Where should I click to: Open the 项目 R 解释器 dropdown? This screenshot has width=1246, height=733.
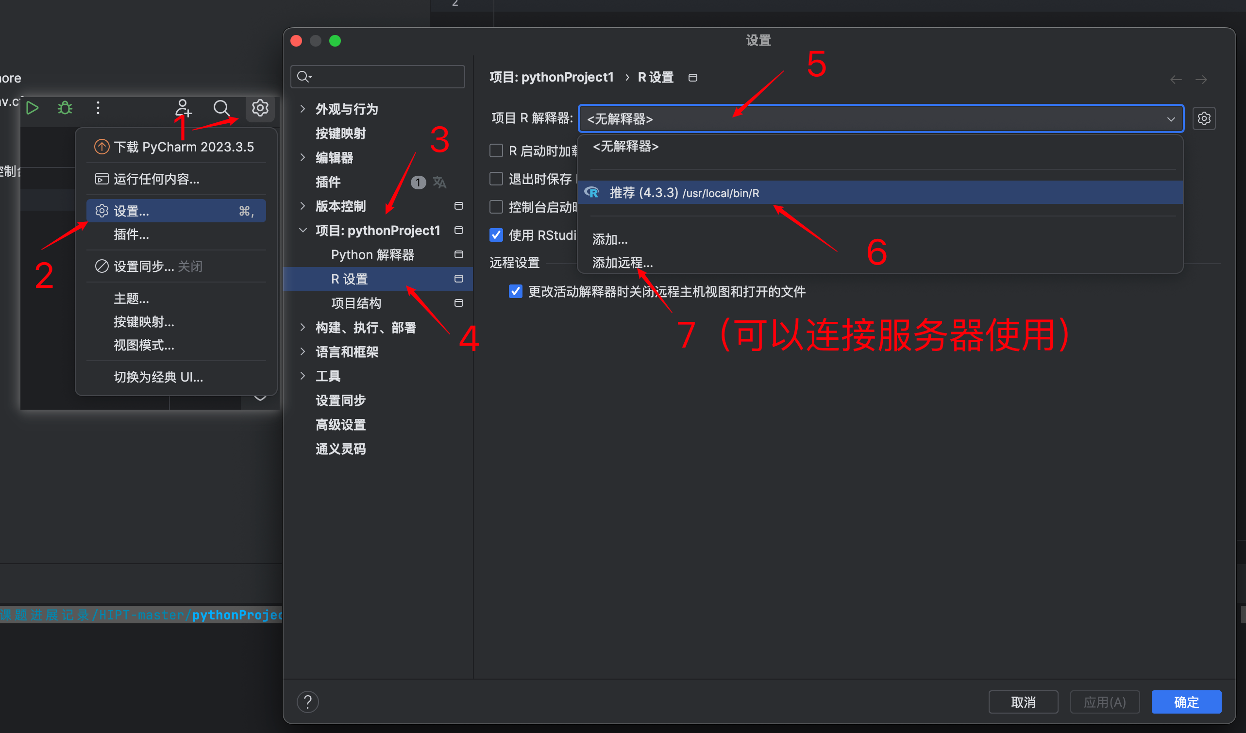1170,119
